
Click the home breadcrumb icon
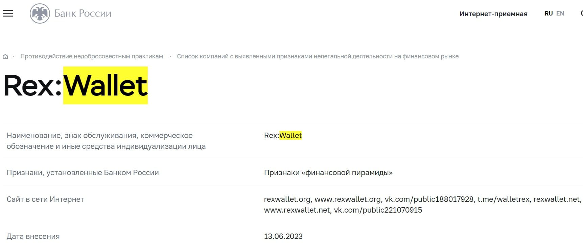click(x=5, y=57)
